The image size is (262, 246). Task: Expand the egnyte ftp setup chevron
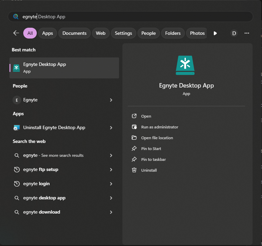coord(111,170)
